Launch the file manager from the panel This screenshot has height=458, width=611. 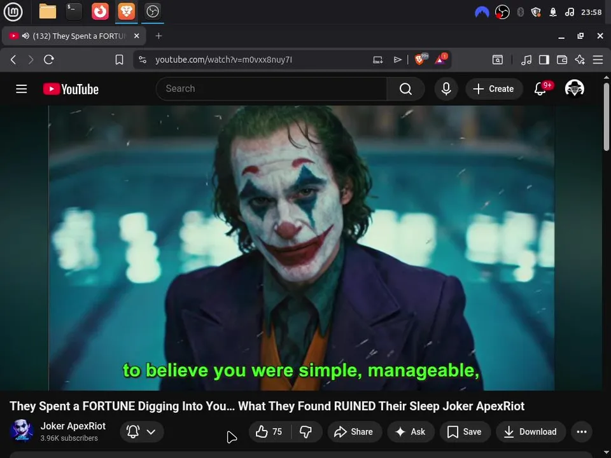(48, 11)
